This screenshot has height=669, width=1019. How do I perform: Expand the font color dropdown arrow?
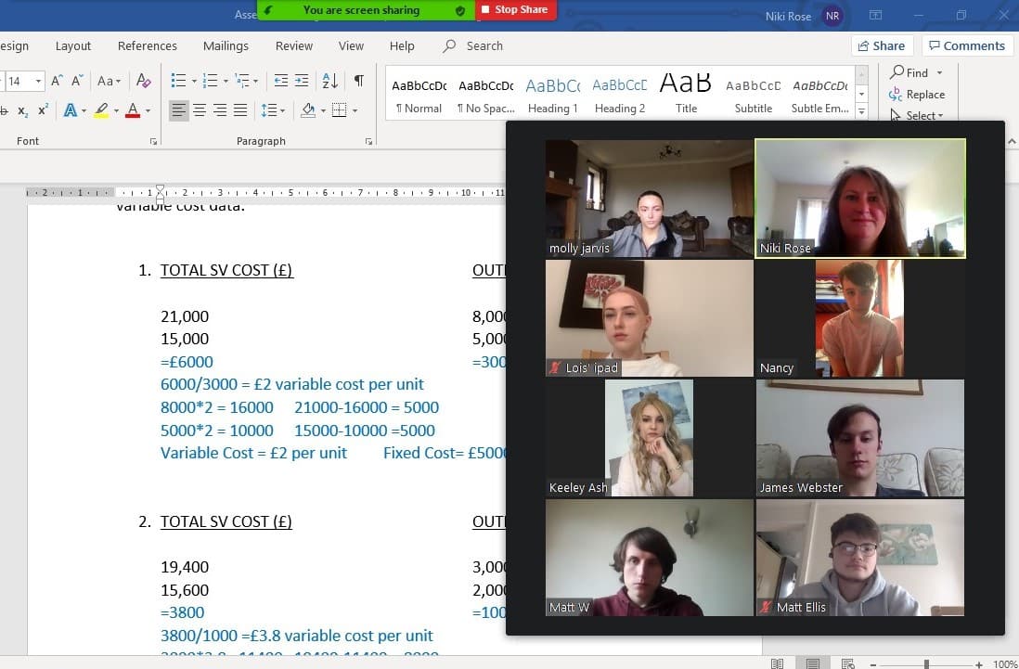pyautogui.click(x=148, y=110)
